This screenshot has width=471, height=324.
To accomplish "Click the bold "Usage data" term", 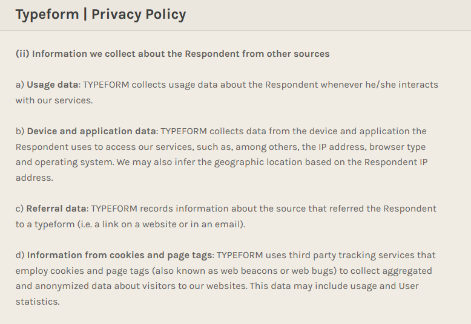I will pos(53,85).
